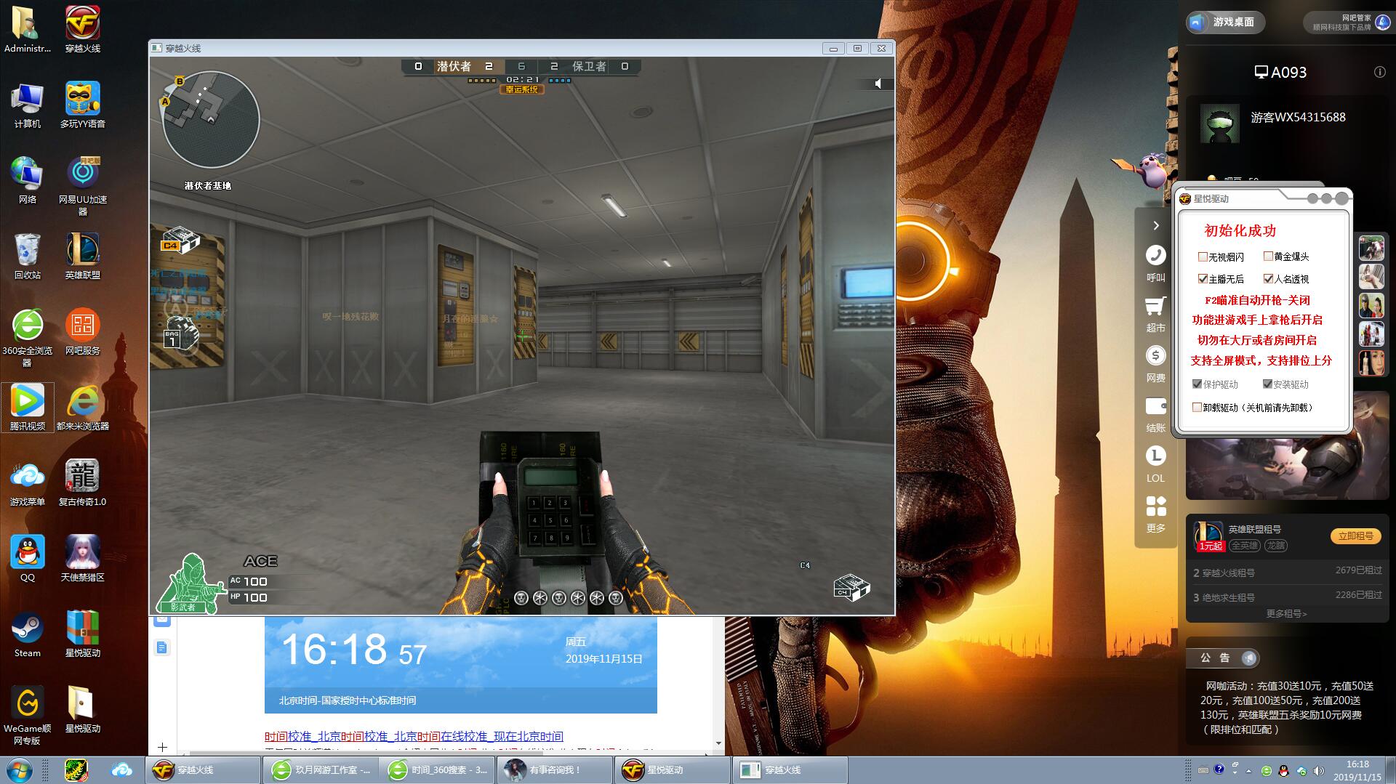The width and height of the screenshot is (1396, 784).
Task: Enable the 无视烟闪 checkbox
Action: click(1203, 257)
